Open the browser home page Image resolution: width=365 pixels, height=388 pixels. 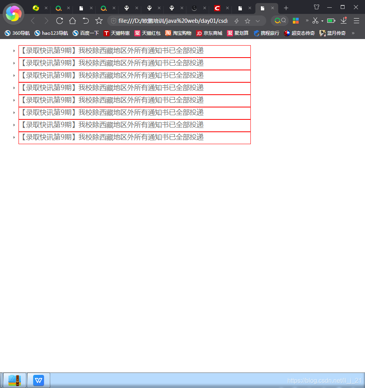tap(73, 21)
